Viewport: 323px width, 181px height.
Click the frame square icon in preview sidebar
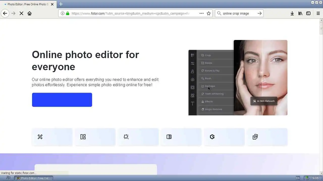(193, 87)
